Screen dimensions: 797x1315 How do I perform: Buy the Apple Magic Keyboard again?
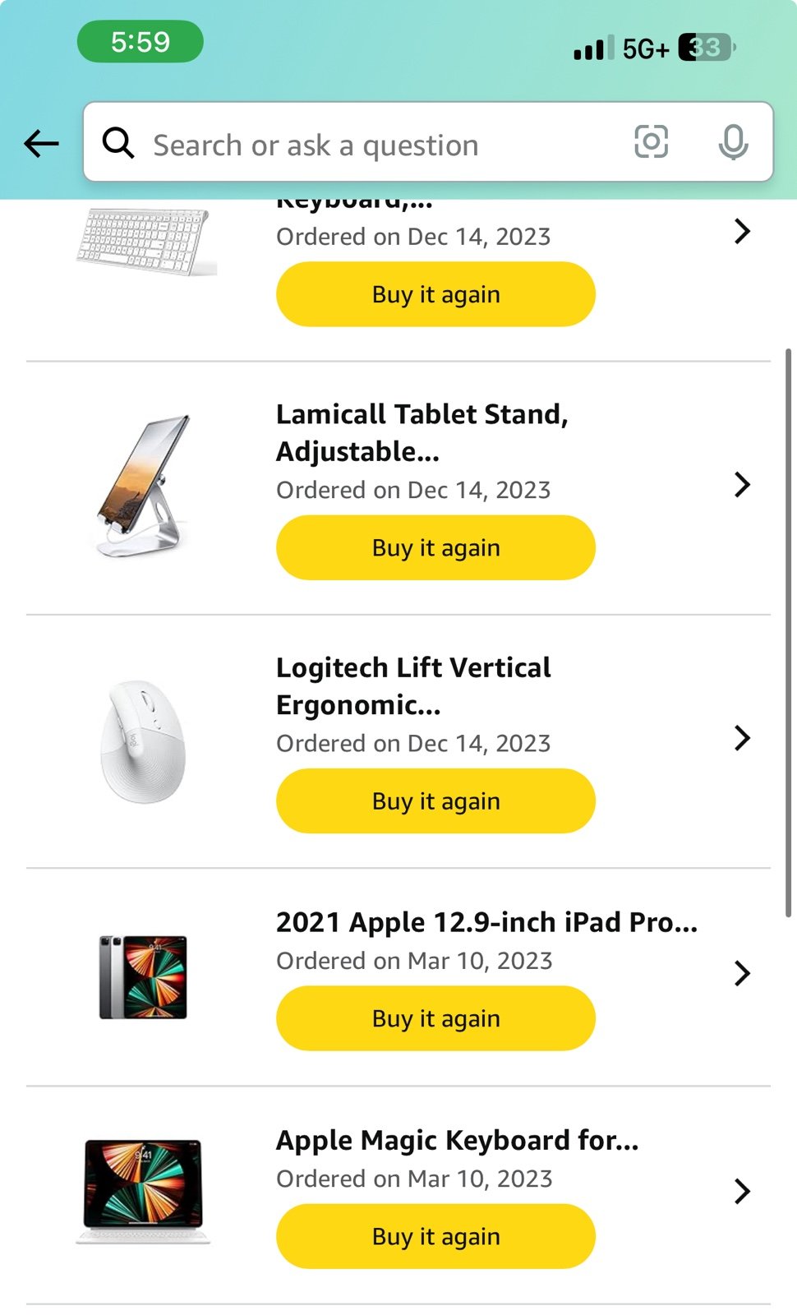coord(435,1237)
